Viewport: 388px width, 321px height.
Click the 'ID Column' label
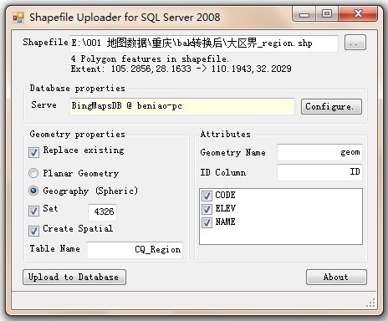tap(223, 172)
